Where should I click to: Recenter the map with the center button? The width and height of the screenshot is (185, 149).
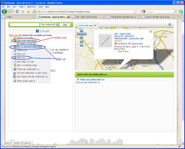(x=82, y=34)
